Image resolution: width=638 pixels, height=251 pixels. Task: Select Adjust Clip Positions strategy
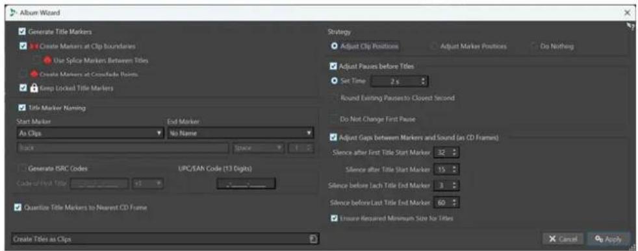click(x=334, y=46)
